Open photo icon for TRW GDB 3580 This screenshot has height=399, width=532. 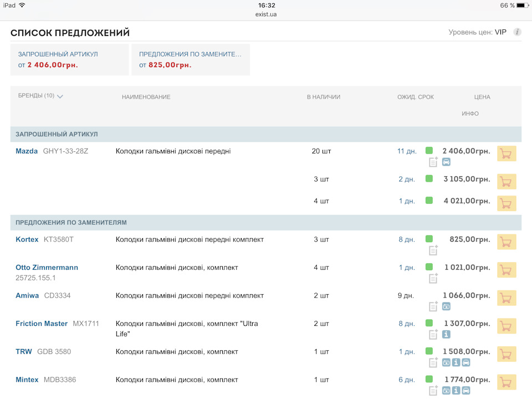[446, 362]
